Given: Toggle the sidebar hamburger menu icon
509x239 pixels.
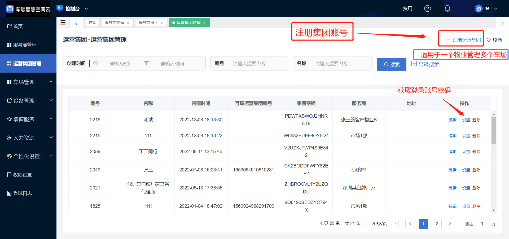Looking at the screenshot, I should [x=63, y=23].
